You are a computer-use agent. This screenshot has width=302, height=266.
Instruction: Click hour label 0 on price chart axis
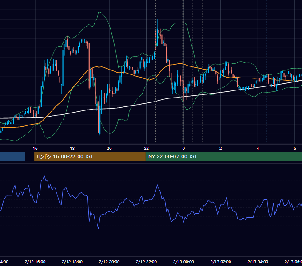[x=183, y=149]
